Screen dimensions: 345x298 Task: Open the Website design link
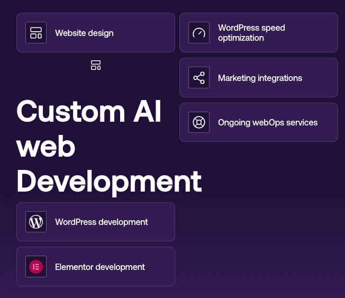pos(96,33)
